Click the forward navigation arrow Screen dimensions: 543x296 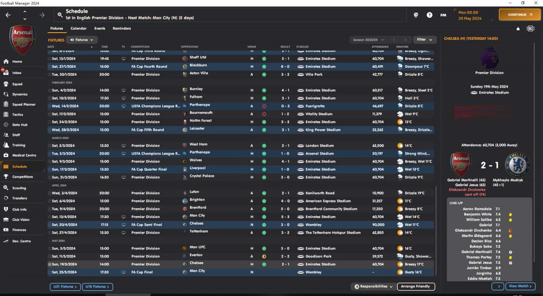click(42, 15)
